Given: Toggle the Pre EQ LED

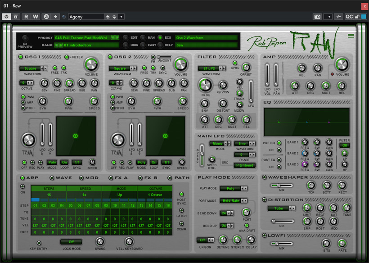Looking at the screenshot, I should [279, 143].
